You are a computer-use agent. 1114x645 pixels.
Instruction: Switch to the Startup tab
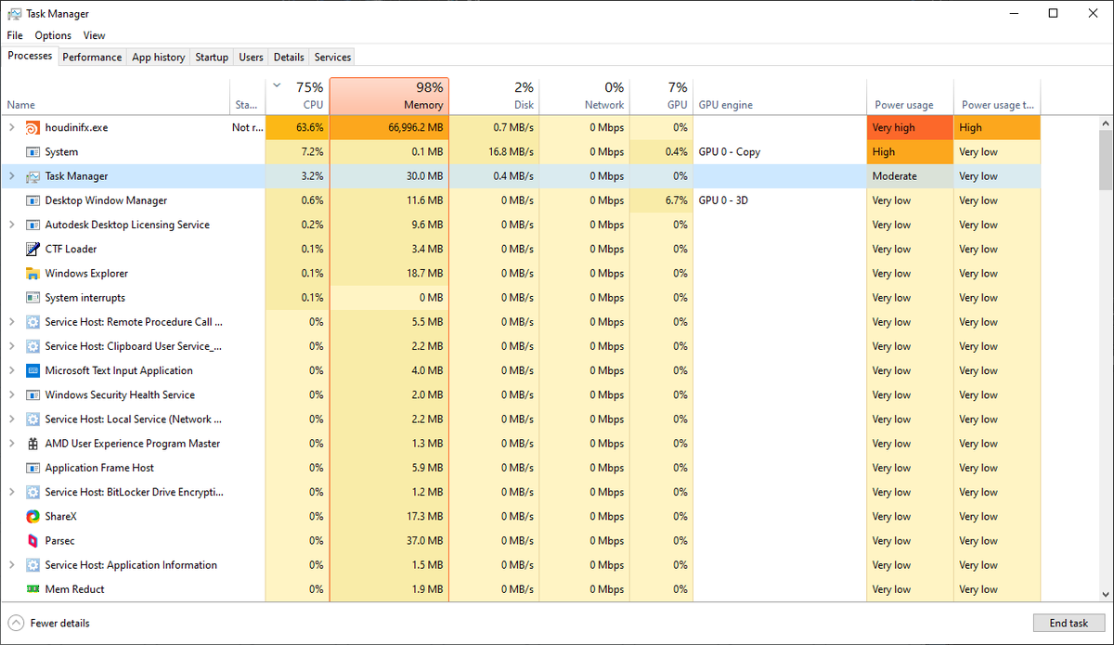pos(212,57)
